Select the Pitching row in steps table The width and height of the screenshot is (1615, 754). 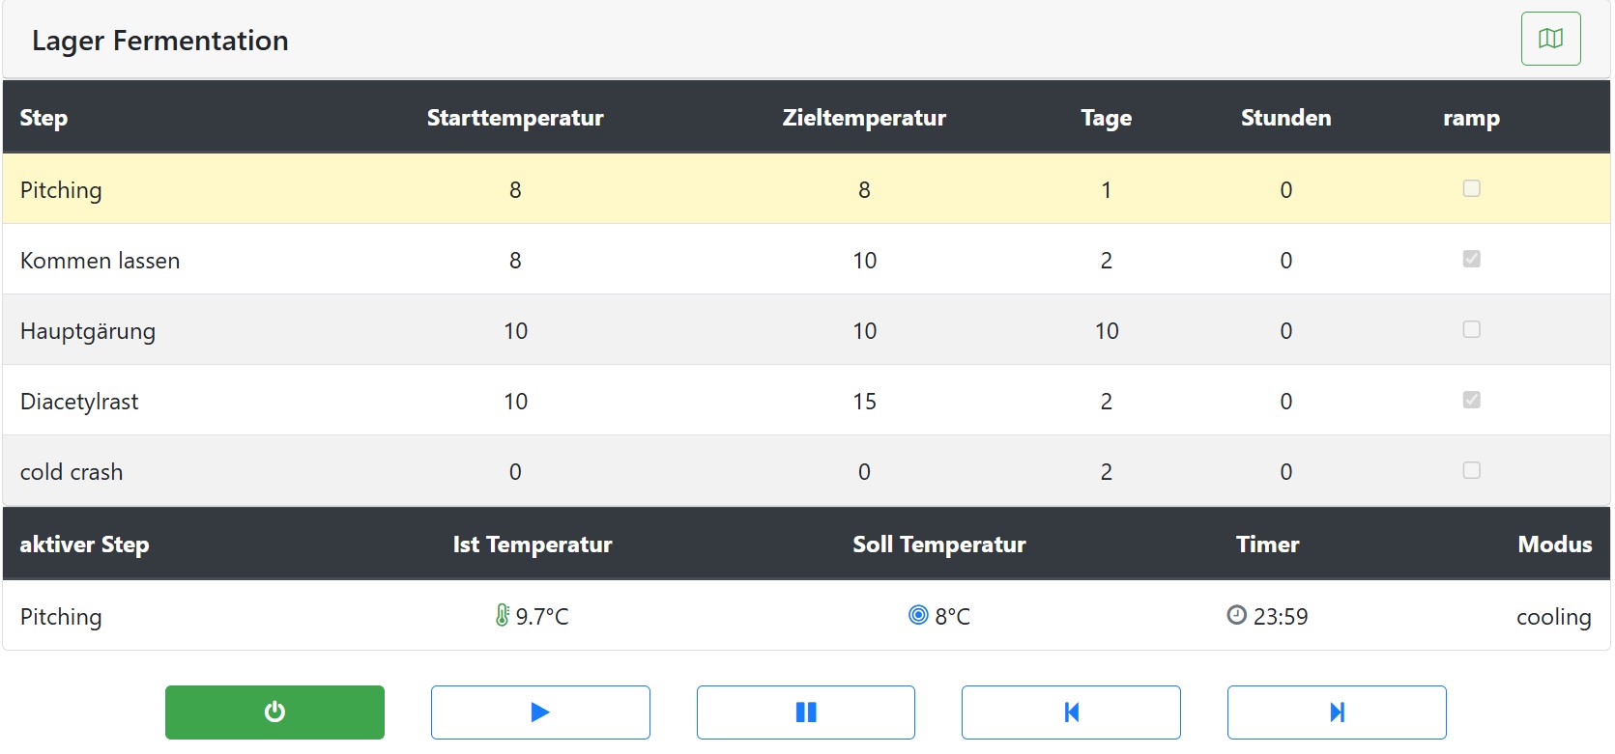click(x=61, y=190)
